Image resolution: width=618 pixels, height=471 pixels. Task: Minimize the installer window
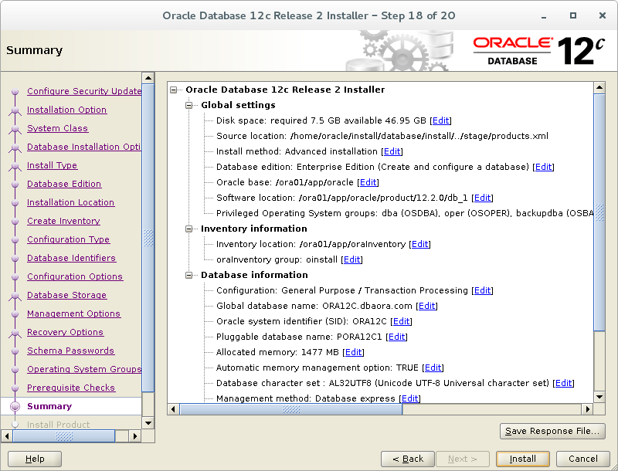click(544, 16)
